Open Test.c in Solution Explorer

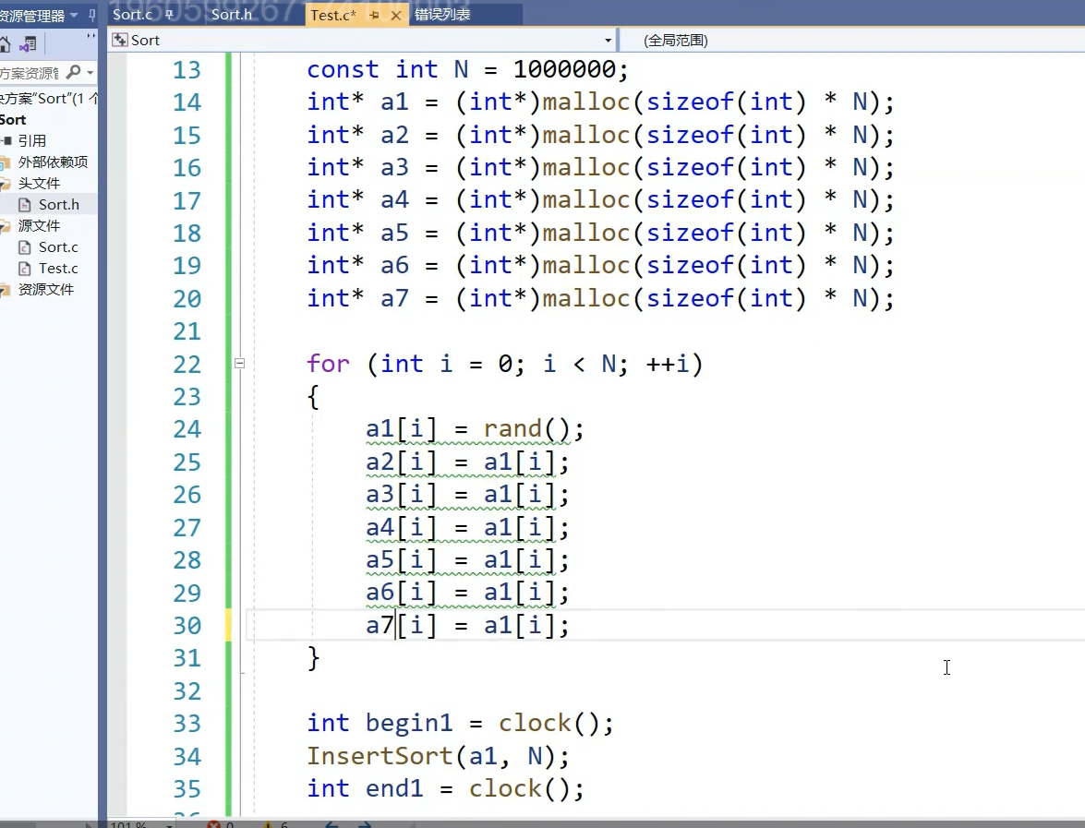pyautogui.click(x=58, y=269)
